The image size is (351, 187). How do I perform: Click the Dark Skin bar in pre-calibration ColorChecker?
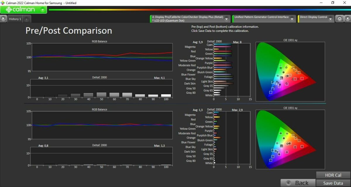point(223,83)
